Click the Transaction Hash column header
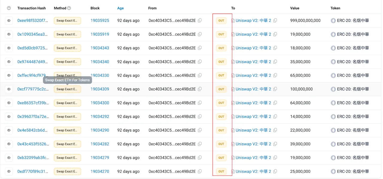Viewport: 383px width, 179px height. pos(32,8)
